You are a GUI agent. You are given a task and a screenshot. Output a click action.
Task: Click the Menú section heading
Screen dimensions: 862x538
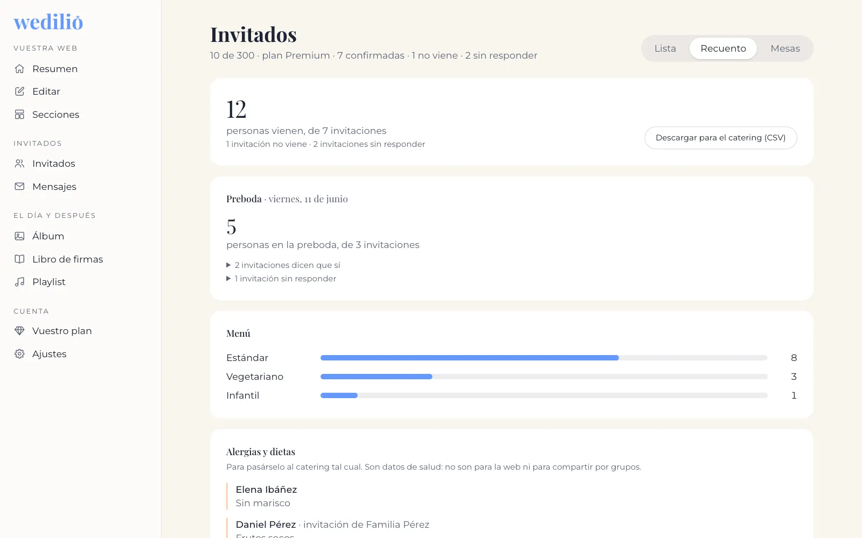238,334
